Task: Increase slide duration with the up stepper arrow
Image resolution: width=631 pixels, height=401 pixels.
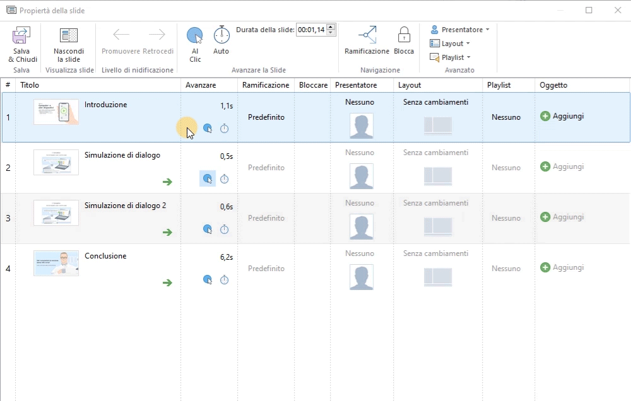Action: [x=331, y=26]
